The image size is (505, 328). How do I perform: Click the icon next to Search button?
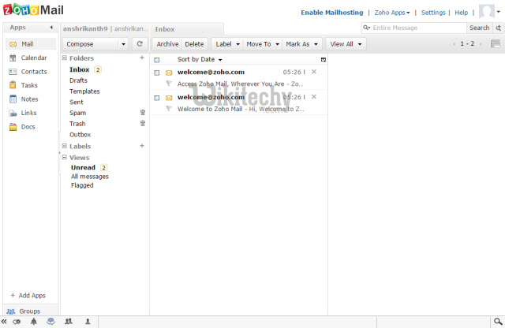pos(498,28)
